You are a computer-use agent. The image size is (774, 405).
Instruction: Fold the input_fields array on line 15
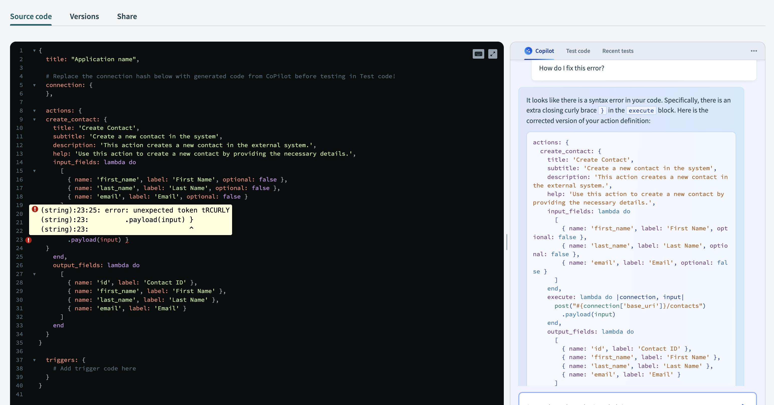[x=34, y=171]
